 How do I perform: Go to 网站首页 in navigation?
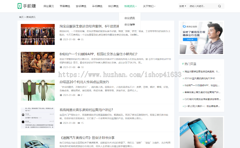pyautogui.click(x=49, y=6)
